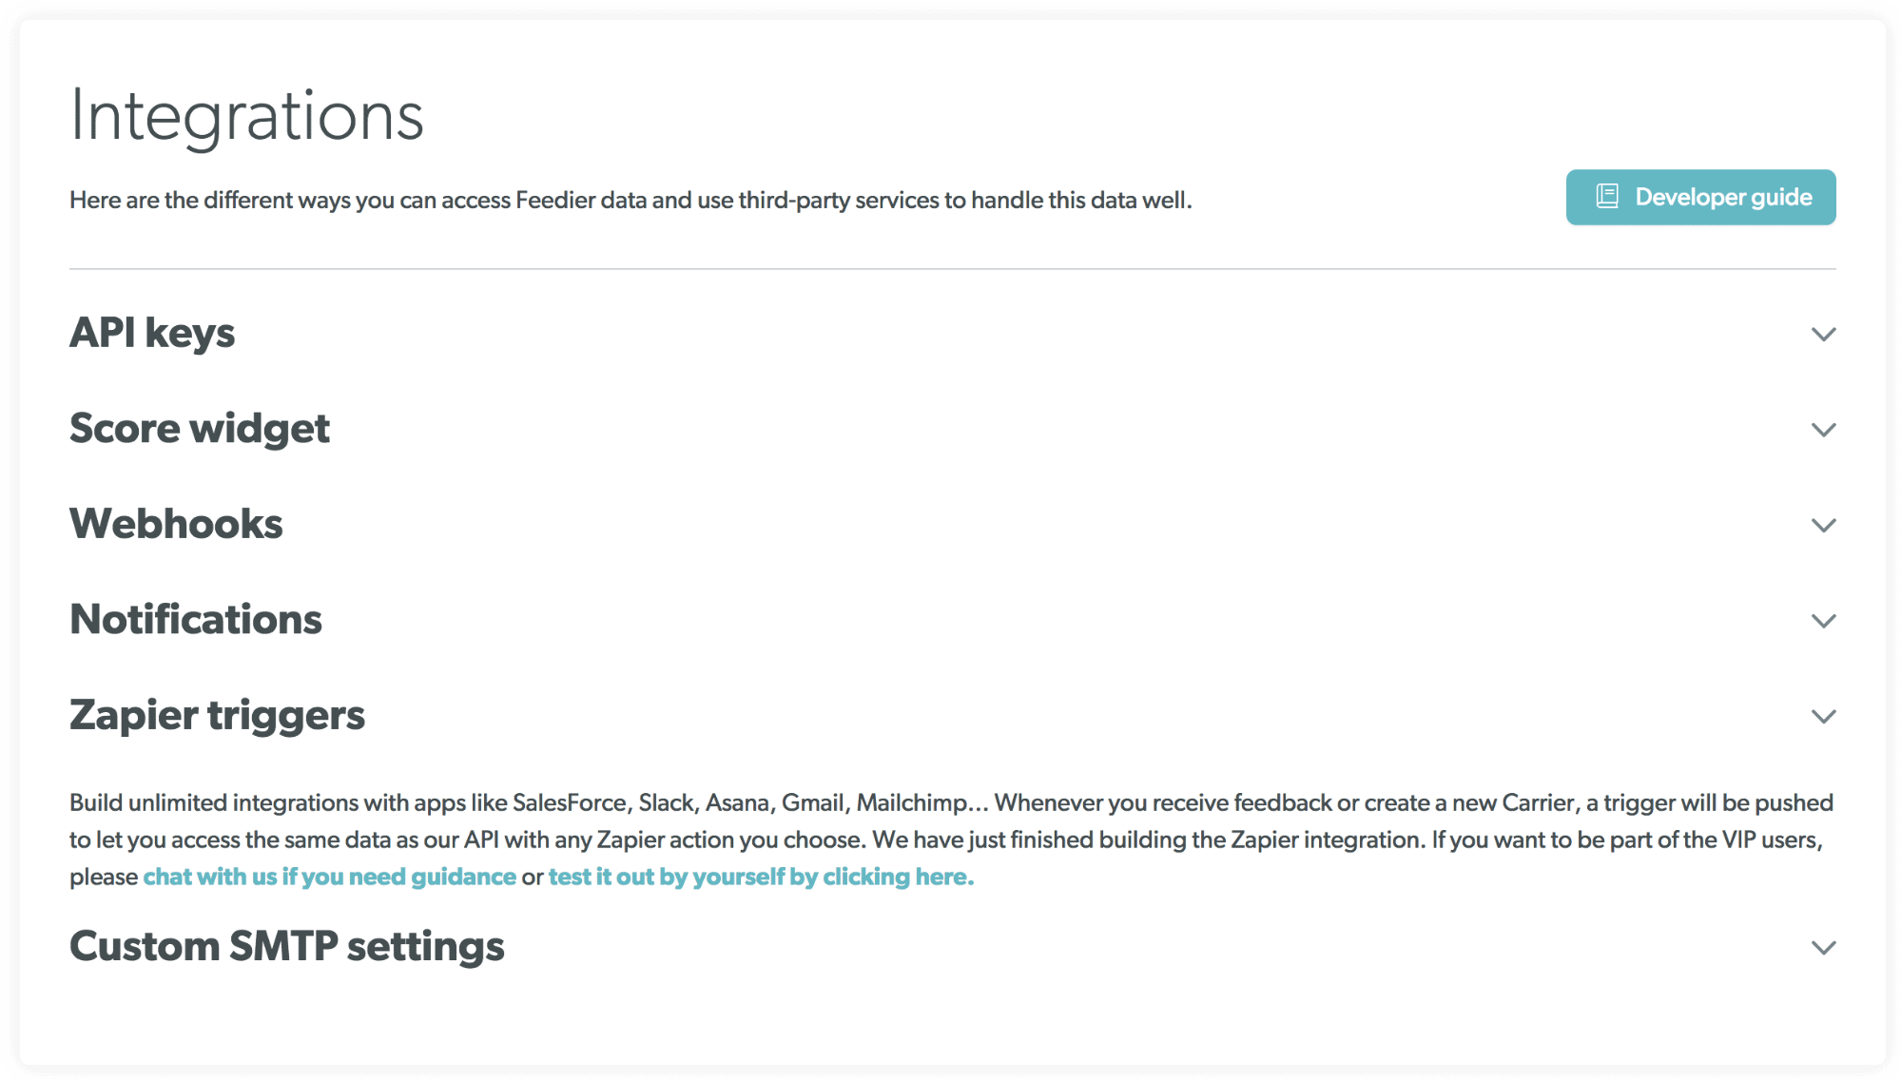Select the API keys section heading
Screen dimensions: 1901x1081
point(152,334)
